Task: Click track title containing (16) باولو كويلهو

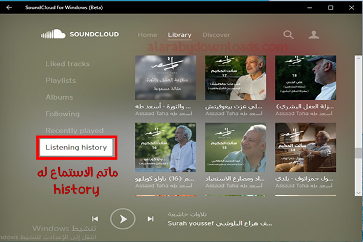Action: pos(165,178)
